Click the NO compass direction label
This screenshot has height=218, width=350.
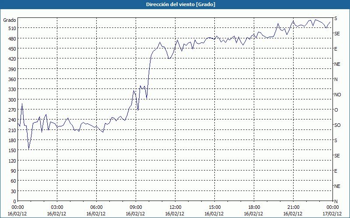click(337, 95)
